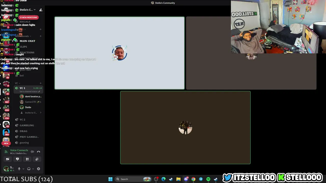This screenshot has height=183, width=326.
Task: Click the NEW unread indicator
Action: click(x=6, y=143)
